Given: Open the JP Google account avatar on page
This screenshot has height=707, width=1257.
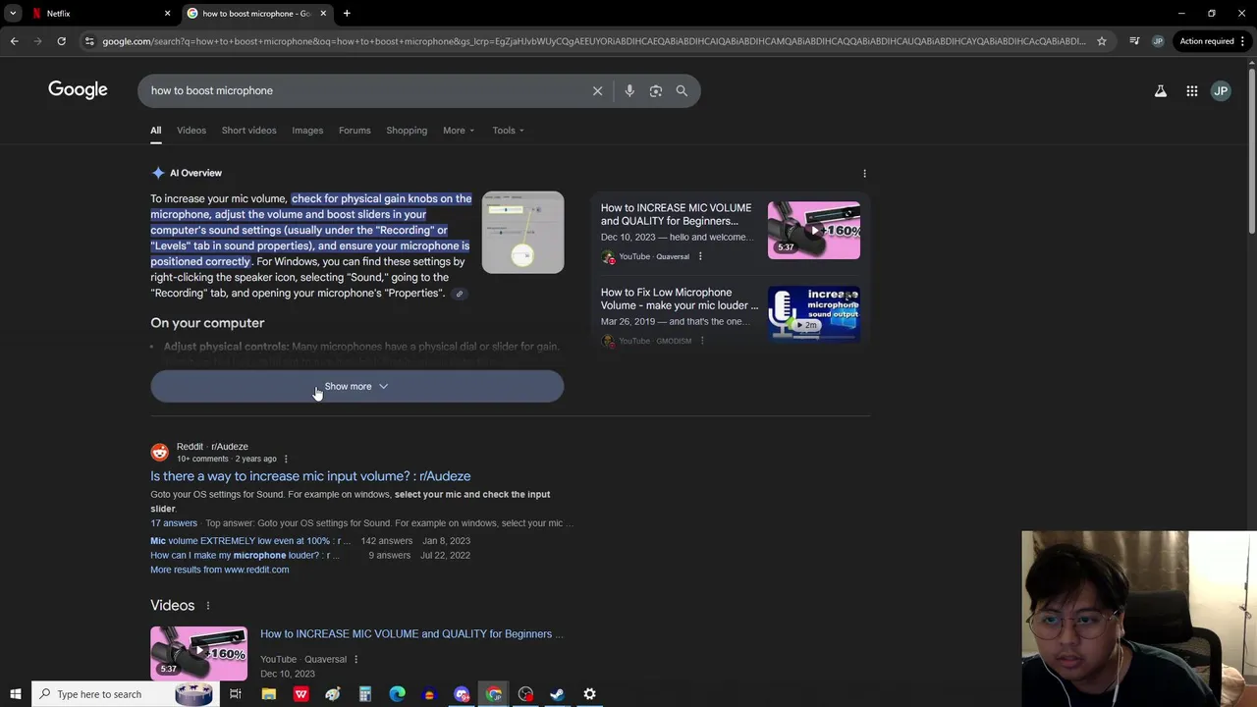Looking at the screenshot, I should [1221, 90].
